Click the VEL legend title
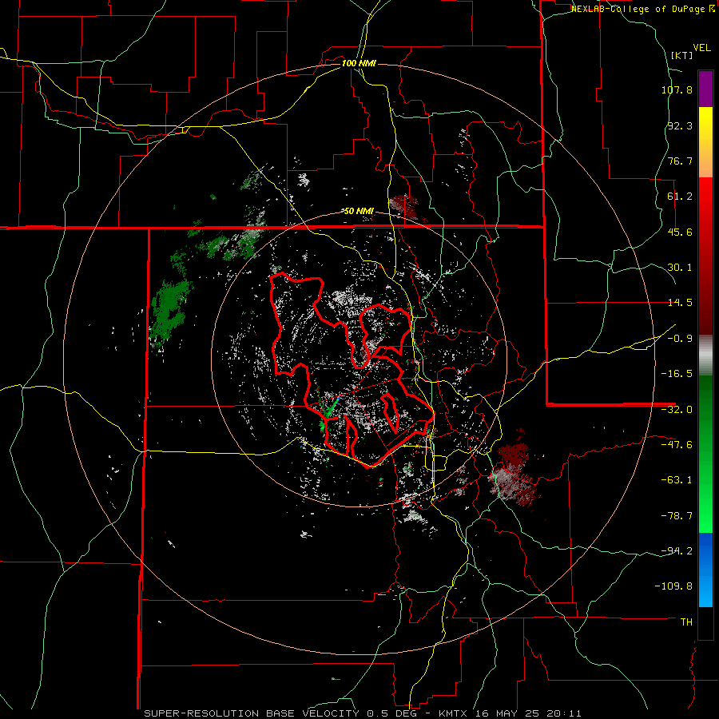Image resolution: width=719 pixels, height=719 pixels. [701, 48]
